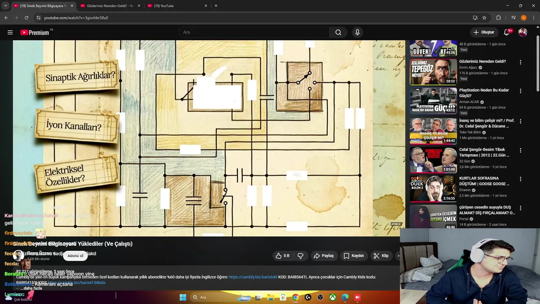Click the page vertical scrollbar

537,63
